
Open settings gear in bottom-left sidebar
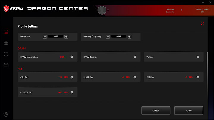(6, 114)
